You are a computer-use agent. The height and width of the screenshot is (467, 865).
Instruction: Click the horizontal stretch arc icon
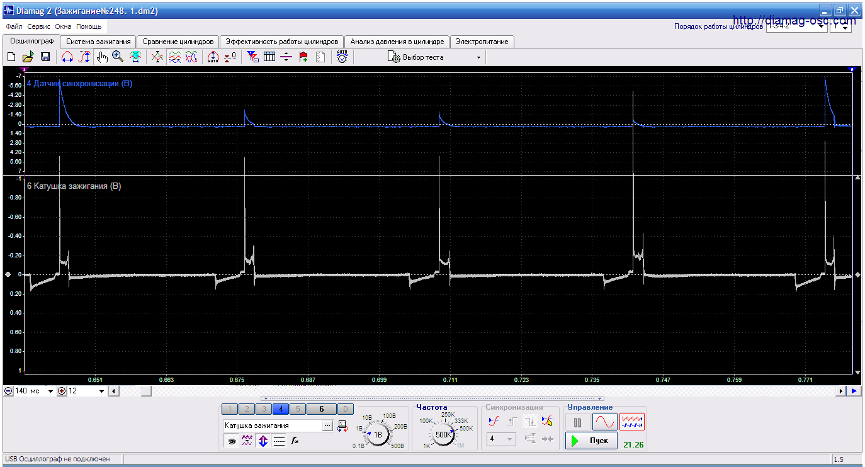click(x=67, y=57)
